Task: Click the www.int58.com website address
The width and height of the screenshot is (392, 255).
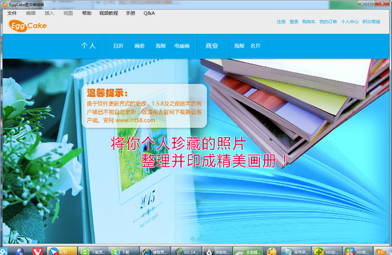Action: coord(135,120)
